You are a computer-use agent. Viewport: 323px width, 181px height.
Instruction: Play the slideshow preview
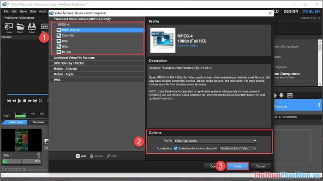point(19,101)
